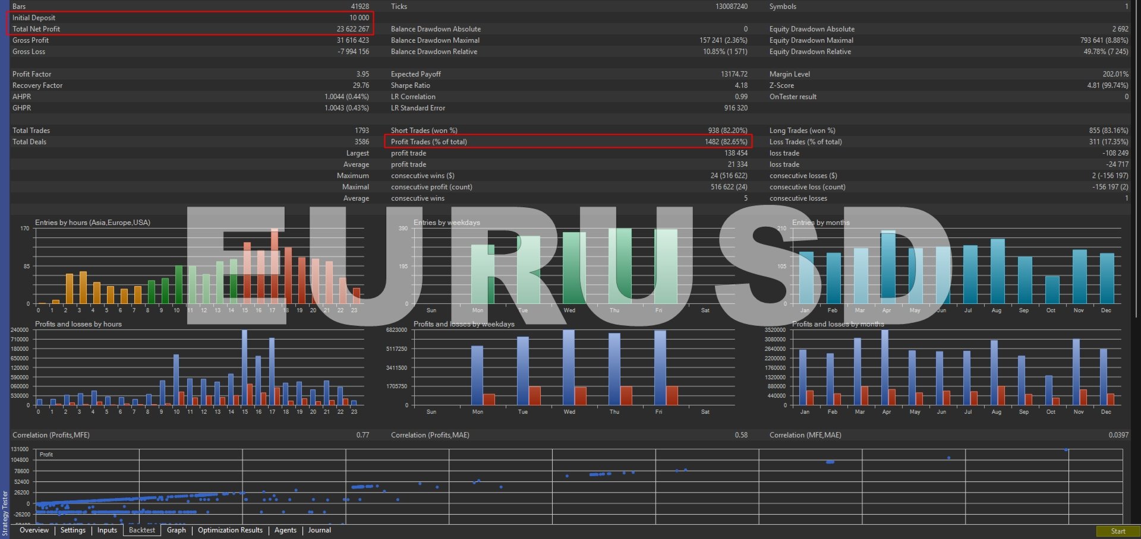Select Total Trades value 1793
1141x539 pixels.
(x=362, y=131)
